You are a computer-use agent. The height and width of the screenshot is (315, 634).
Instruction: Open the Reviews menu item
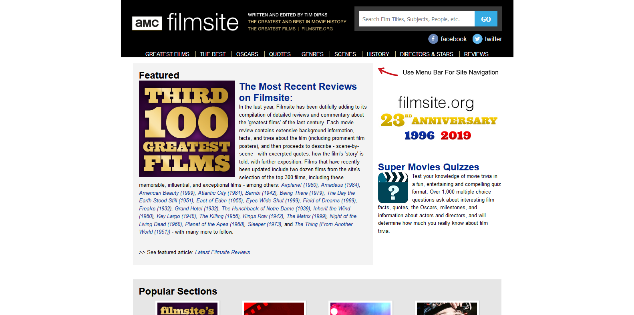(476, 54)
